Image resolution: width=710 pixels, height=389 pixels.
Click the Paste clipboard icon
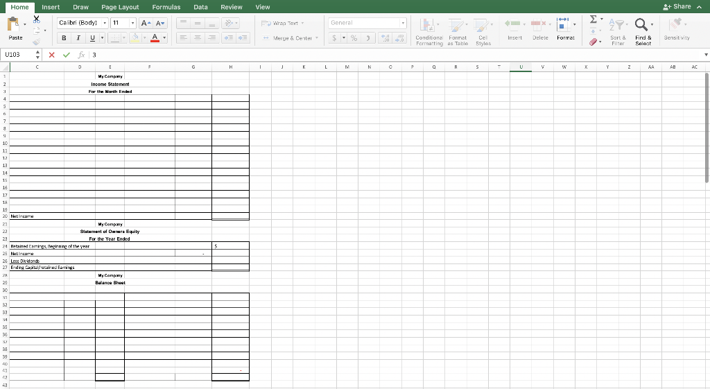pyautogui.click(x=14, y=24)
